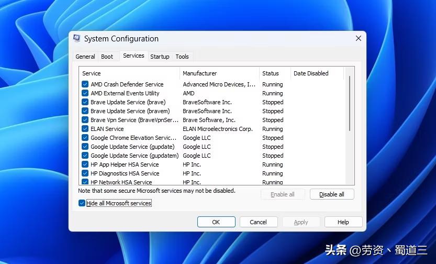Viewport: 436px width, 264px height.
Task: Sort by Manufacturer column header
Action: coord(220,73)
